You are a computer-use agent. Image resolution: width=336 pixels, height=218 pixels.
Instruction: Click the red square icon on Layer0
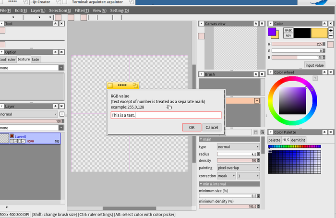(12, 136)
